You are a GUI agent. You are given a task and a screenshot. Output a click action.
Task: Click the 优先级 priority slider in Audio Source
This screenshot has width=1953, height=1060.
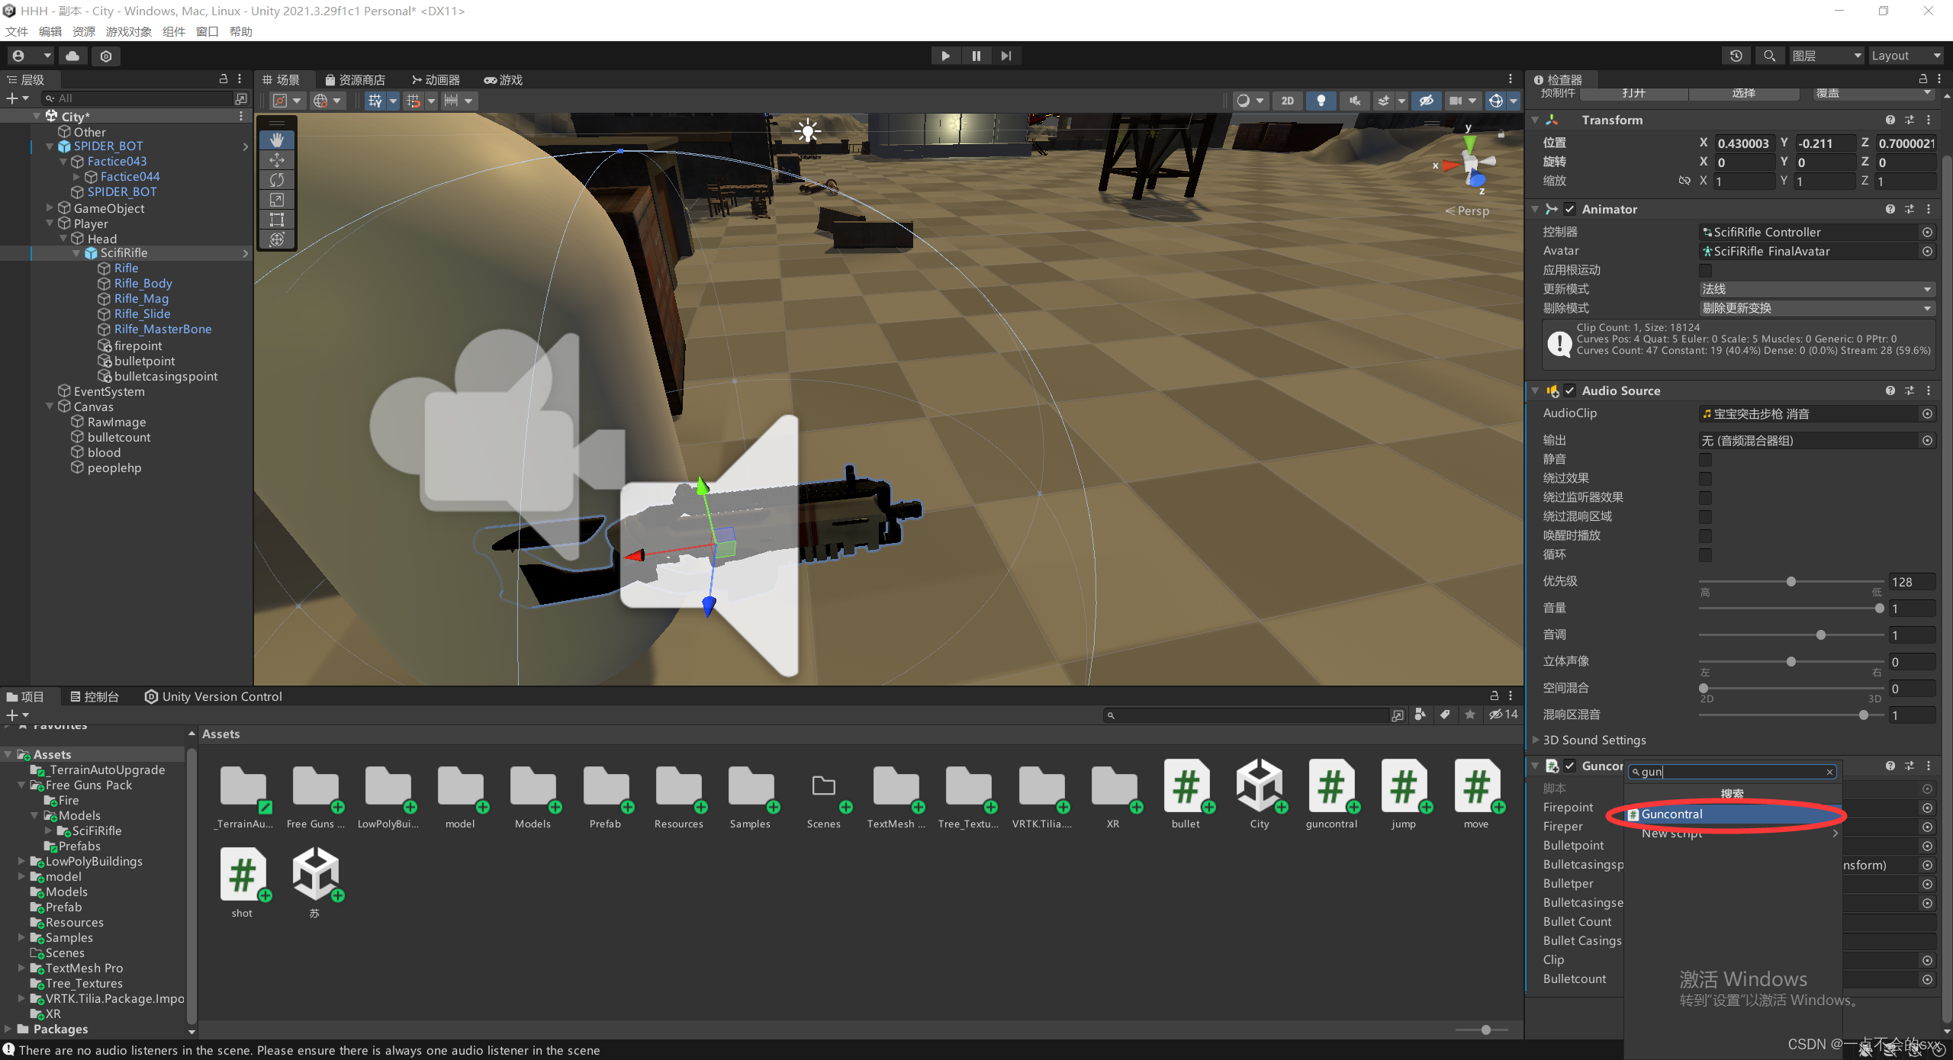tap(1791, 581)
